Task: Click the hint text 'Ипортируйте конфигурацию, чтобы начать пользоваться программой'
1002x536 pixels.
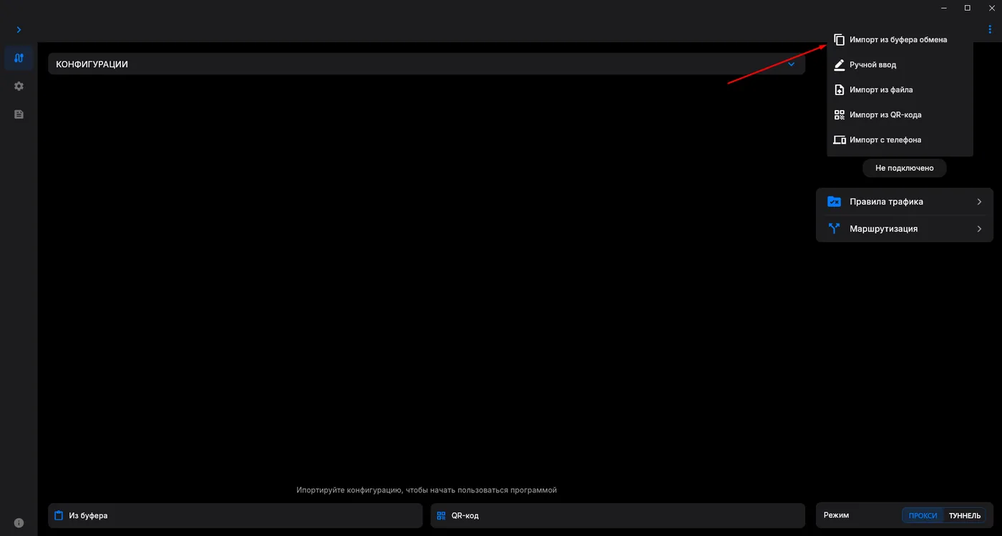Action: click(x=427, y=490)
